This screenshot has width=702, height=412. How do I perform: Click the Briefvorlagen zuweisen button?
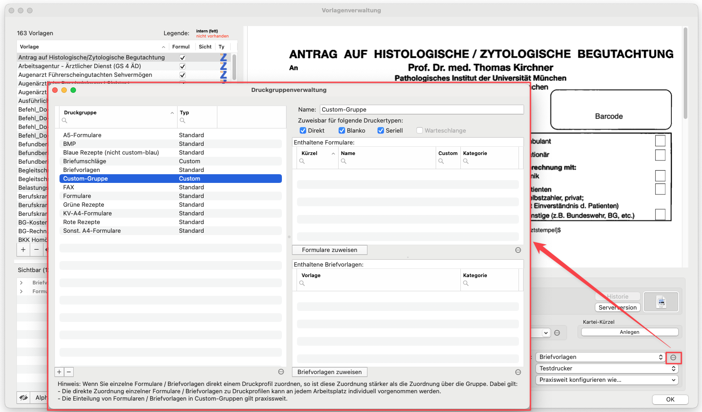(x=329, y=372)
